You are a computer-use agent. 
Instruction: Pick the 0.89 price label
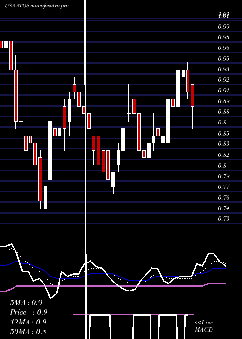(224, 101)
